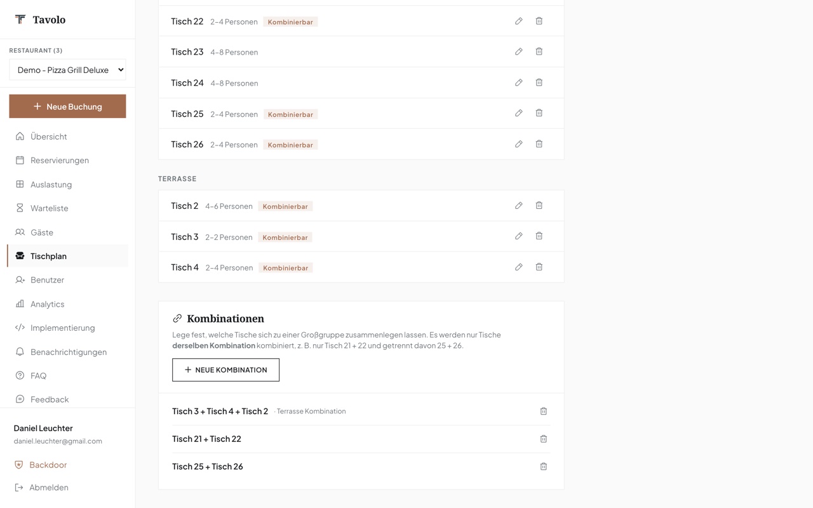Click the Neue Buchung button
The width and height of the screenshot is (813, 508).
point(67,107)
